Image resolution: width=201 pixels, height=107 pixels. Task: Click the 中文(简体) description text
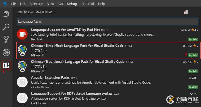(x=39, y=51)
